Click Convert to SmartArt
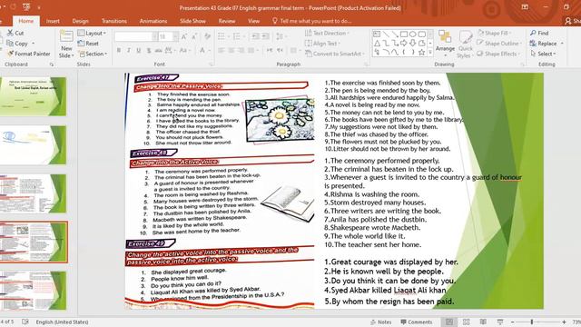581x327 pixels. click(335, 54)
